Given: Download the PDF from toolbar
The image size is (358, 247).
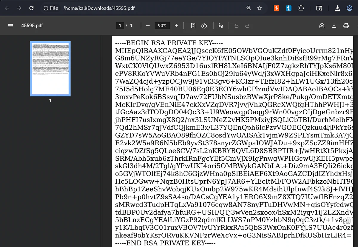Looking at the screenshot, I should [334, 26].
